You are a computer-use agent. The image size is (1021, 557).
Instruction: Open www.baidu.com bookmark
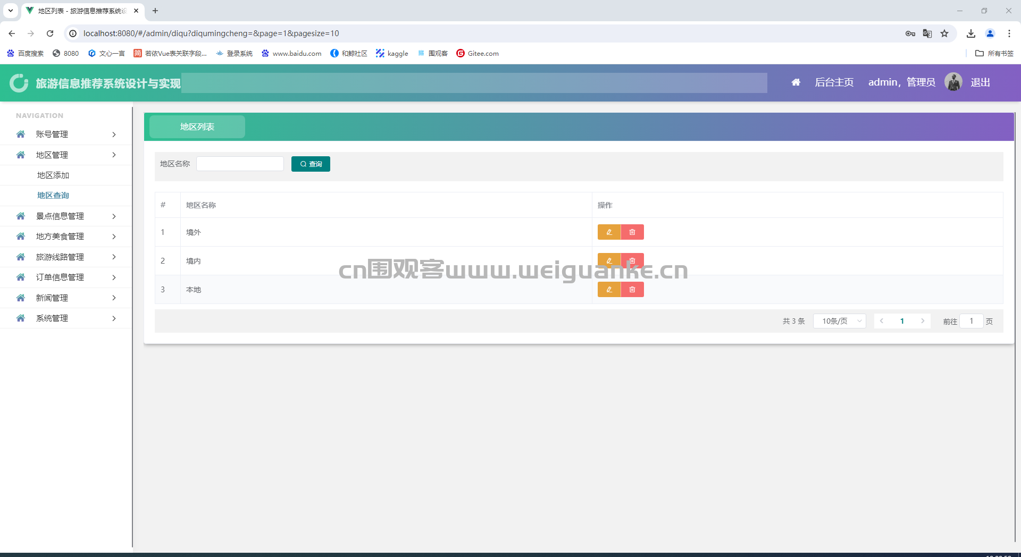click(291, 53)
